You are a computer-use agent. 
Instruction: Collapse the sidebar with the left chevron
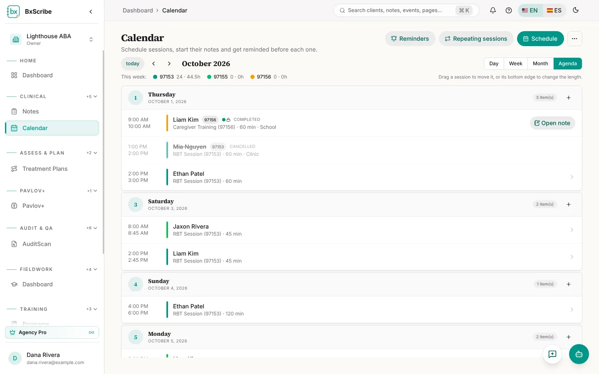click(x=91, y=12)
